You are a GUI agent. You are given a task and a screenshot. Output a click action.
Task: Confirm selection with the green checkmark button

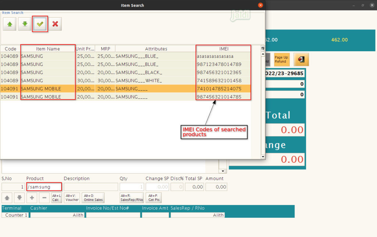[x=40, y=24]
